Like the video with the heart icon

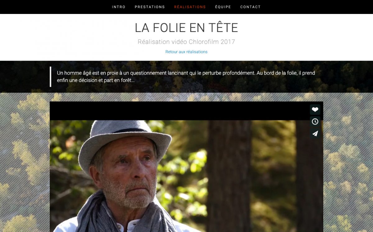pyautogui.click(x=315, y=110)
